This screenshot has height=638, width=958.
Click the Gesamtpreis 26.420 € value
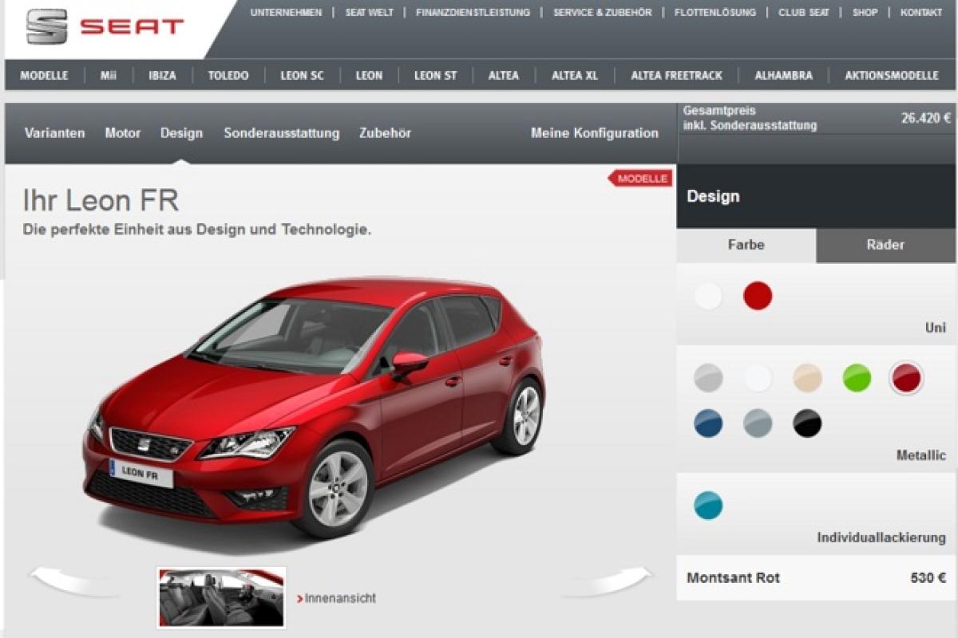[x=926, y=118]
